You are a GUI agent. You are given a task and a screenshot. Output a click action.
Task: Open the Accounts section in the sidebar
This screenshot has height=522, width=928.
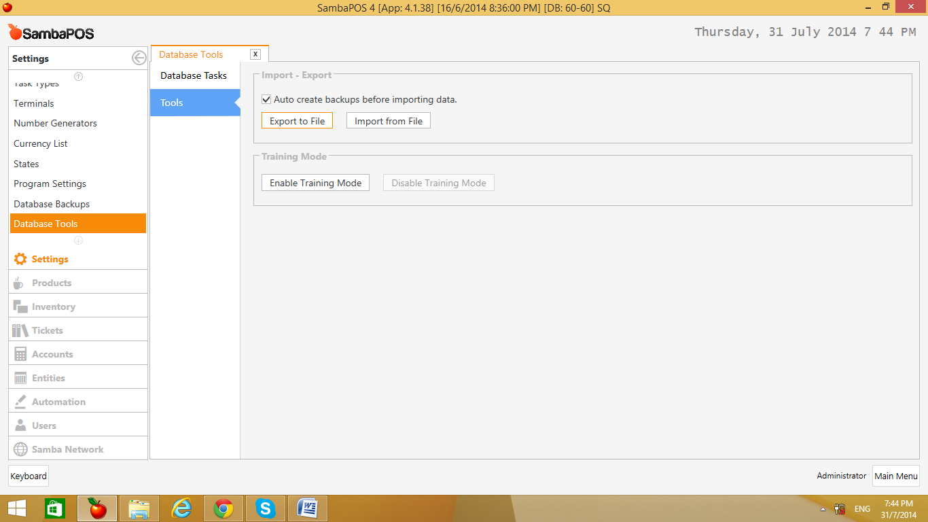tap(53, 353)
